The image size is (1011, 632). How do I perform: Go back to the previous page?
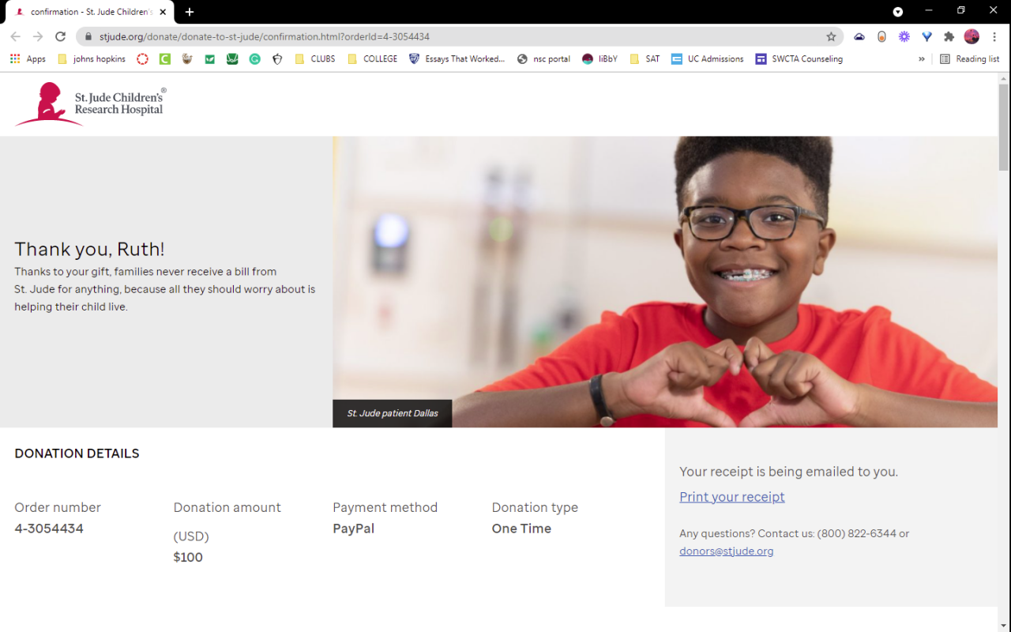tap(16, 36)
